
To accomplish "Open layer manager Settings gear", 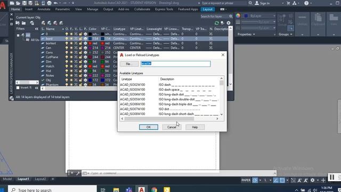I will click(x=229, y=23).
